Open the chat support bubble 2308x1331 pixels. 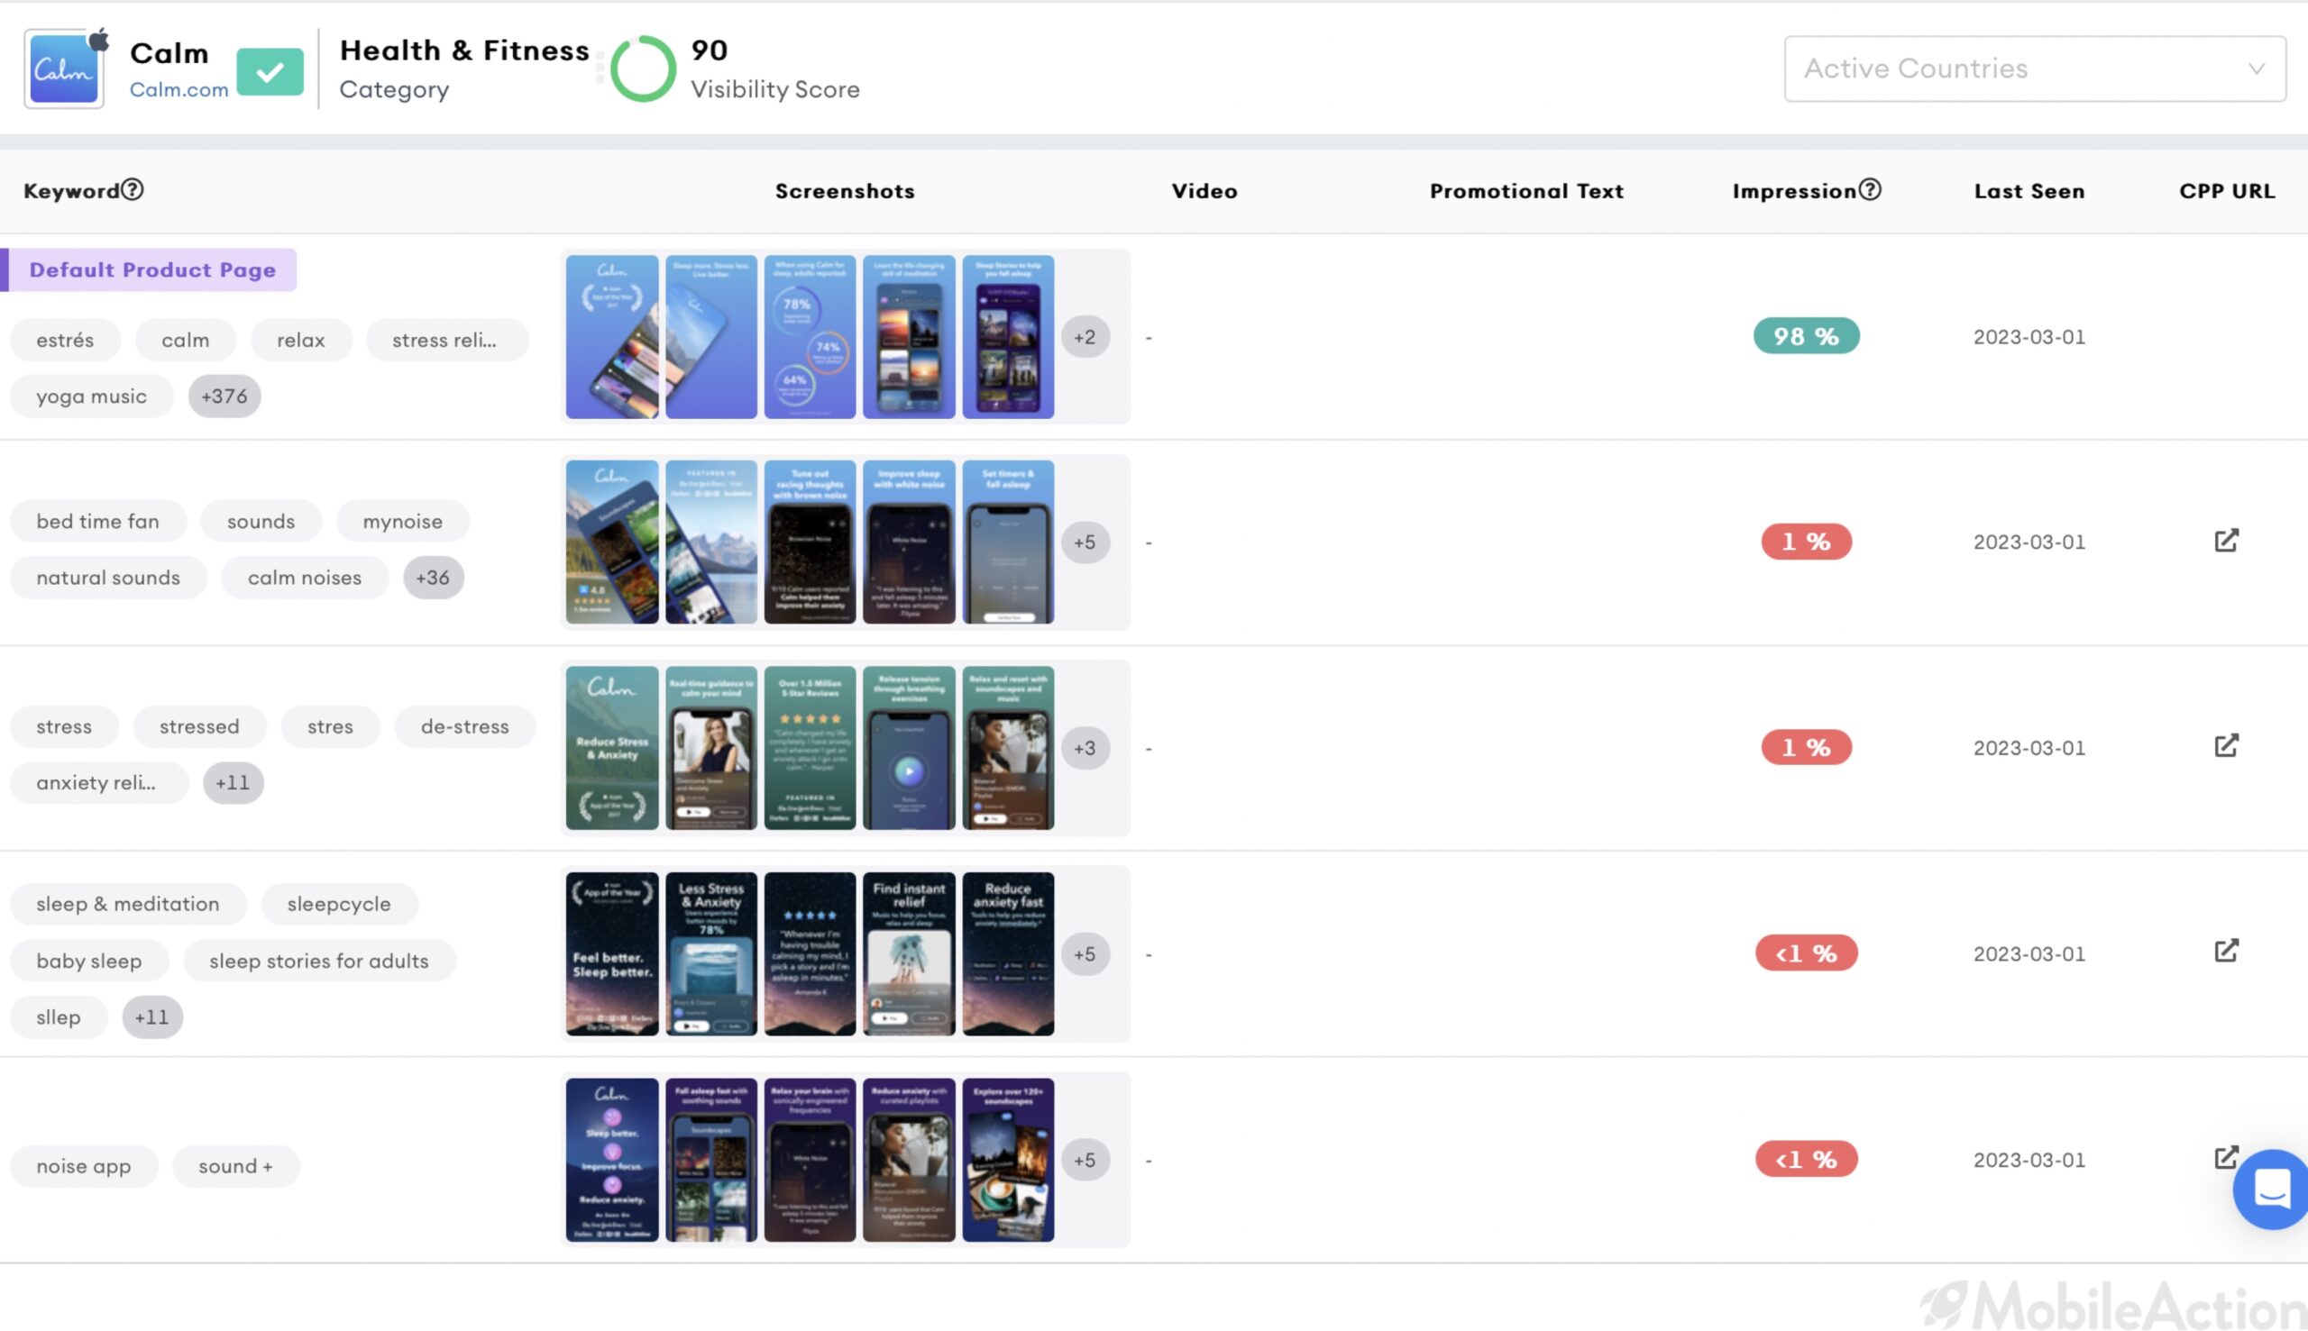tap(2271, 1190)
